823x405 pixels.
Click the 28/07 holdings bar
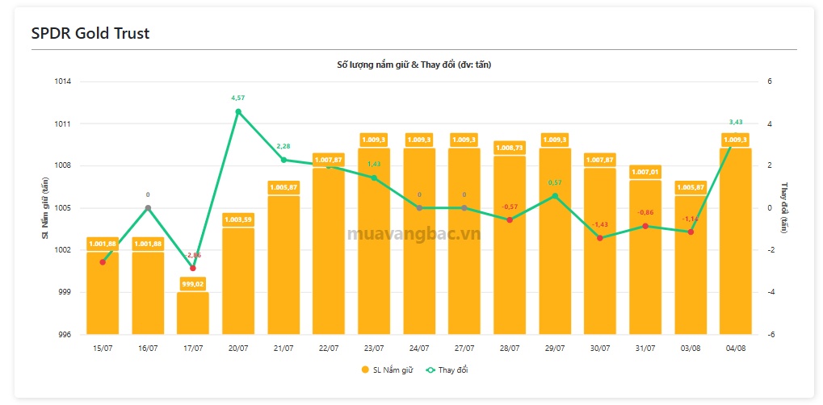510,245
